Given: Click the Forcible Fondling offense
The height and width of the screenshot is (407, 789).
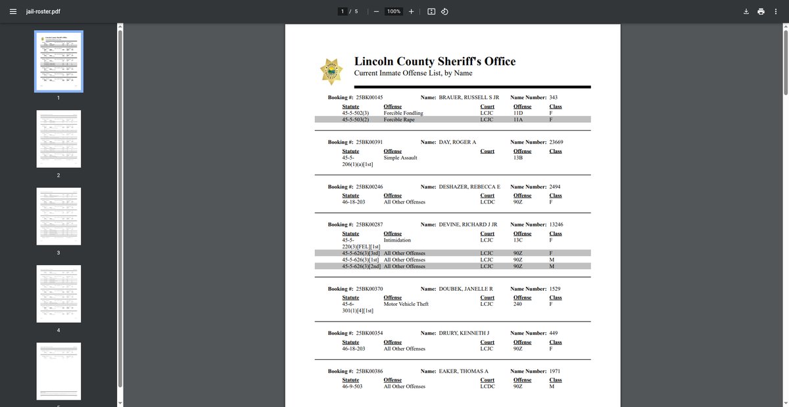Looking at the screenshot, I should pyautogui.click(x=403, y=113).
